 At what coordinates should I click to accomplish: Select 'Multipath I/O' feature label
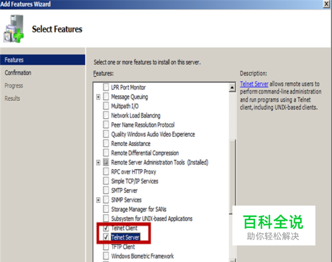(x=125, y=106)
